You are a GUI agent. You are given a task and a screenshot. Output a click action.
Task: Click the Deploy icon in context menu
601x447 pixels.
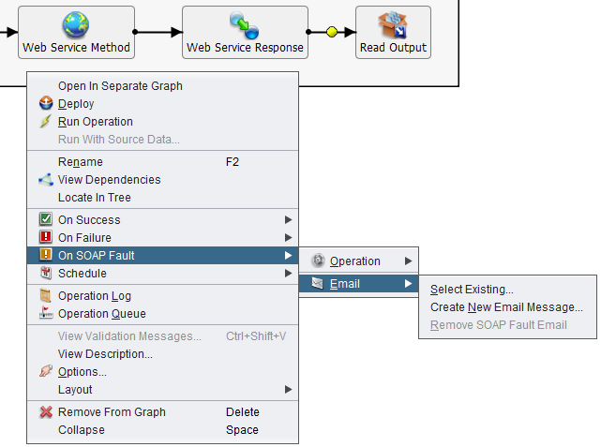tap(46, 104)
